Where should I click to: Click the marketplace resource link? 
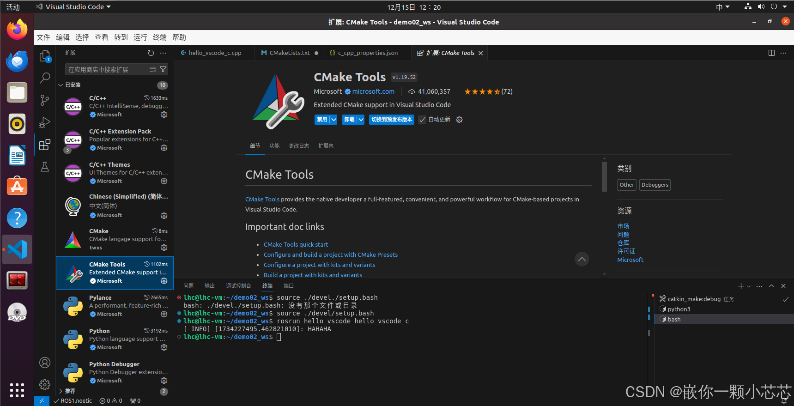(x=623, y=226)
